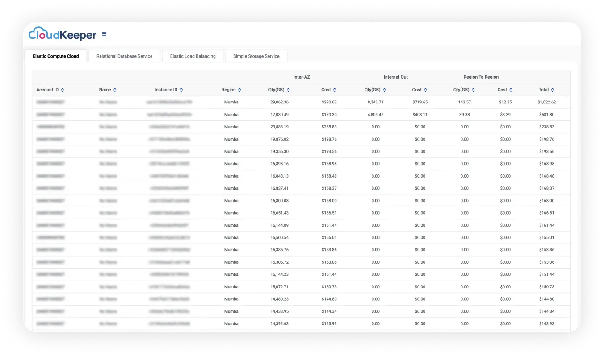Click Total value $153.06
Screen dimensions: 604x356
coord(547,262)
